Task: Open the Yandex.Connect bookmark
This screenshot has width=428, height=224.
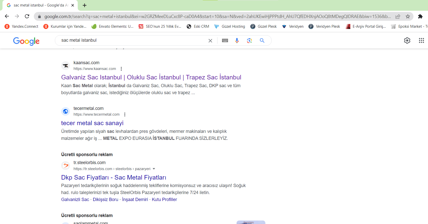Action: pyautogui.click(x=22, y=26)
